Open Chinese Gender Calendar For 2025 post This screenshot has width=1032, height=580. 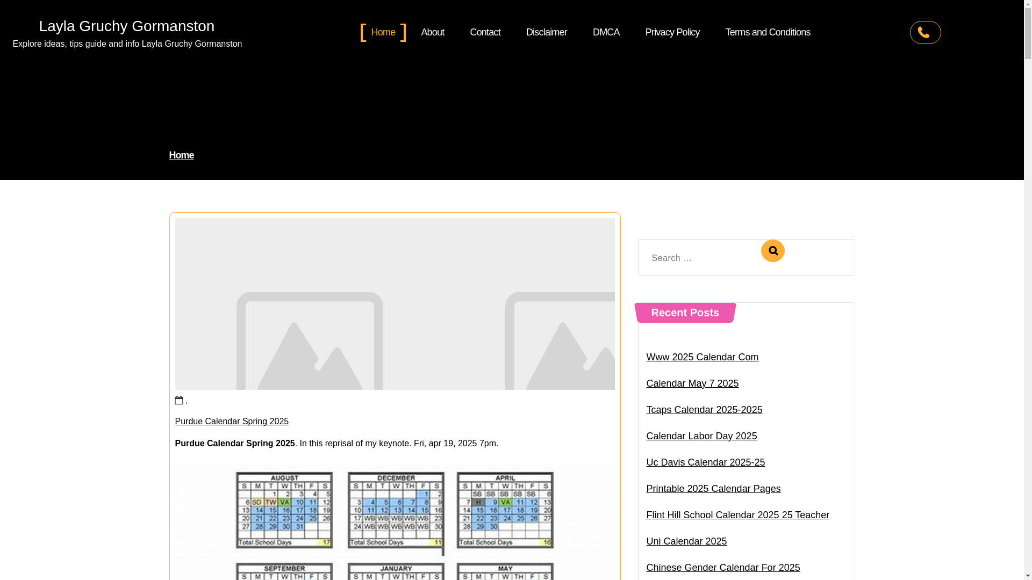723,568
